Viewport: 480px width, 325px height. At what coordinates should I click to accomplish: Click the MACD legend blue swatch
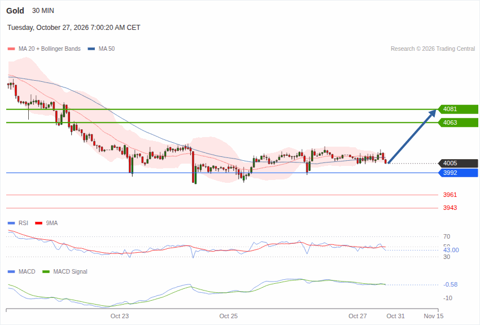[x=11, y=272]
